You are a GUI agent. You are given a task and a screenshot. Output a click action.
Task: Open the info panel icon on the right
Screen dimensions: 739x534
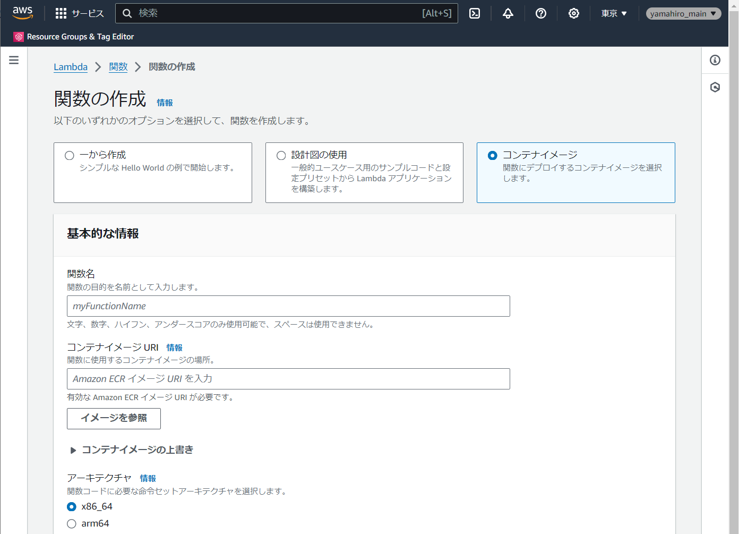(x=715, y=60)
